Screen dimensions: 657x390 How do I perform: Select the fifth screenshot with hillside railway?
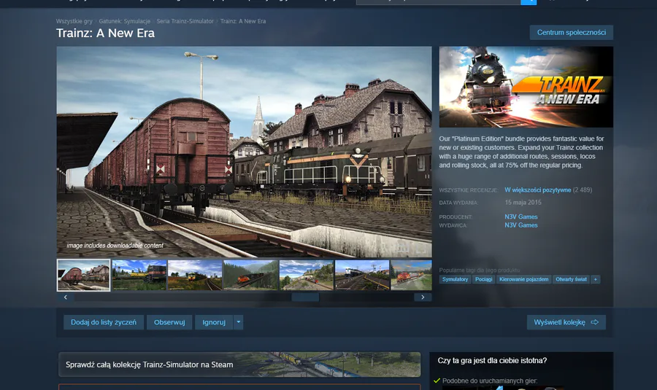tap(307, 275)
